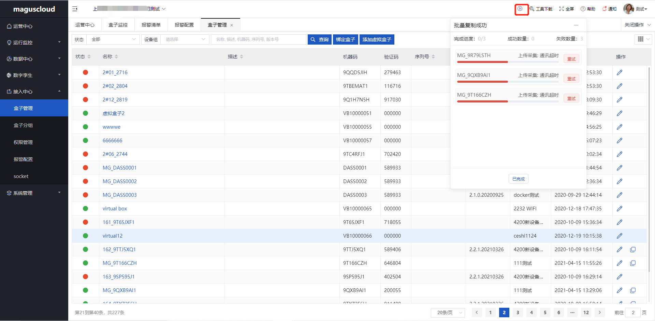Open the MG_DASS0002 link
This screenshot has width=655, height=321.
120,181
